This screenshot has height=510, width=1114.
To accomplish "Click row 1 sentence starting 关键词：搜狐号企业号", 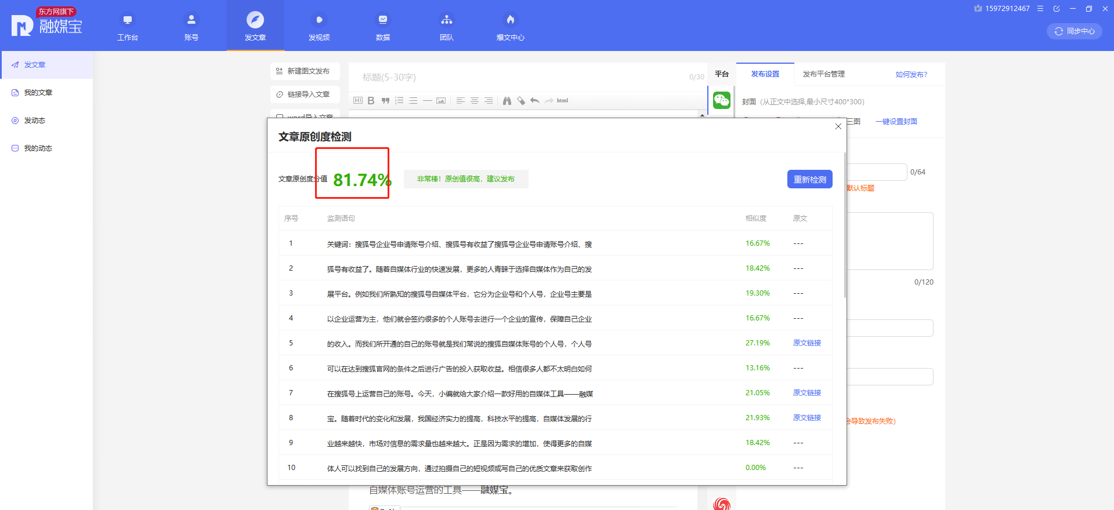I will (x=460, y=245).
